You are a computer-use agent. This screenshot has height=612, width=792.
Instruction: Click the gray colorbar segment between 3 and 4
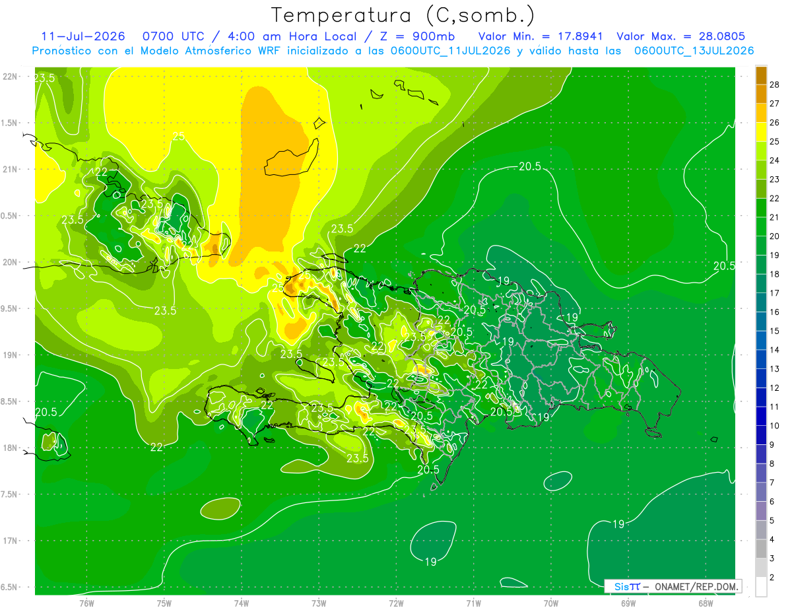point(761,549)
